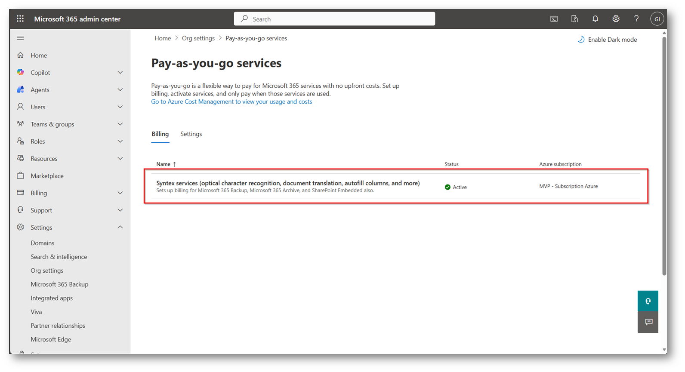Open the notifications bell icon
Screen dimensions: 685x372
point(595,19)
